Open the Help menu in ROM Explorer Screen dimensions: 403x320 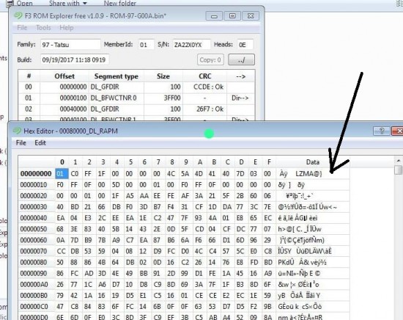pyautogui.click(x=66, y=28)
